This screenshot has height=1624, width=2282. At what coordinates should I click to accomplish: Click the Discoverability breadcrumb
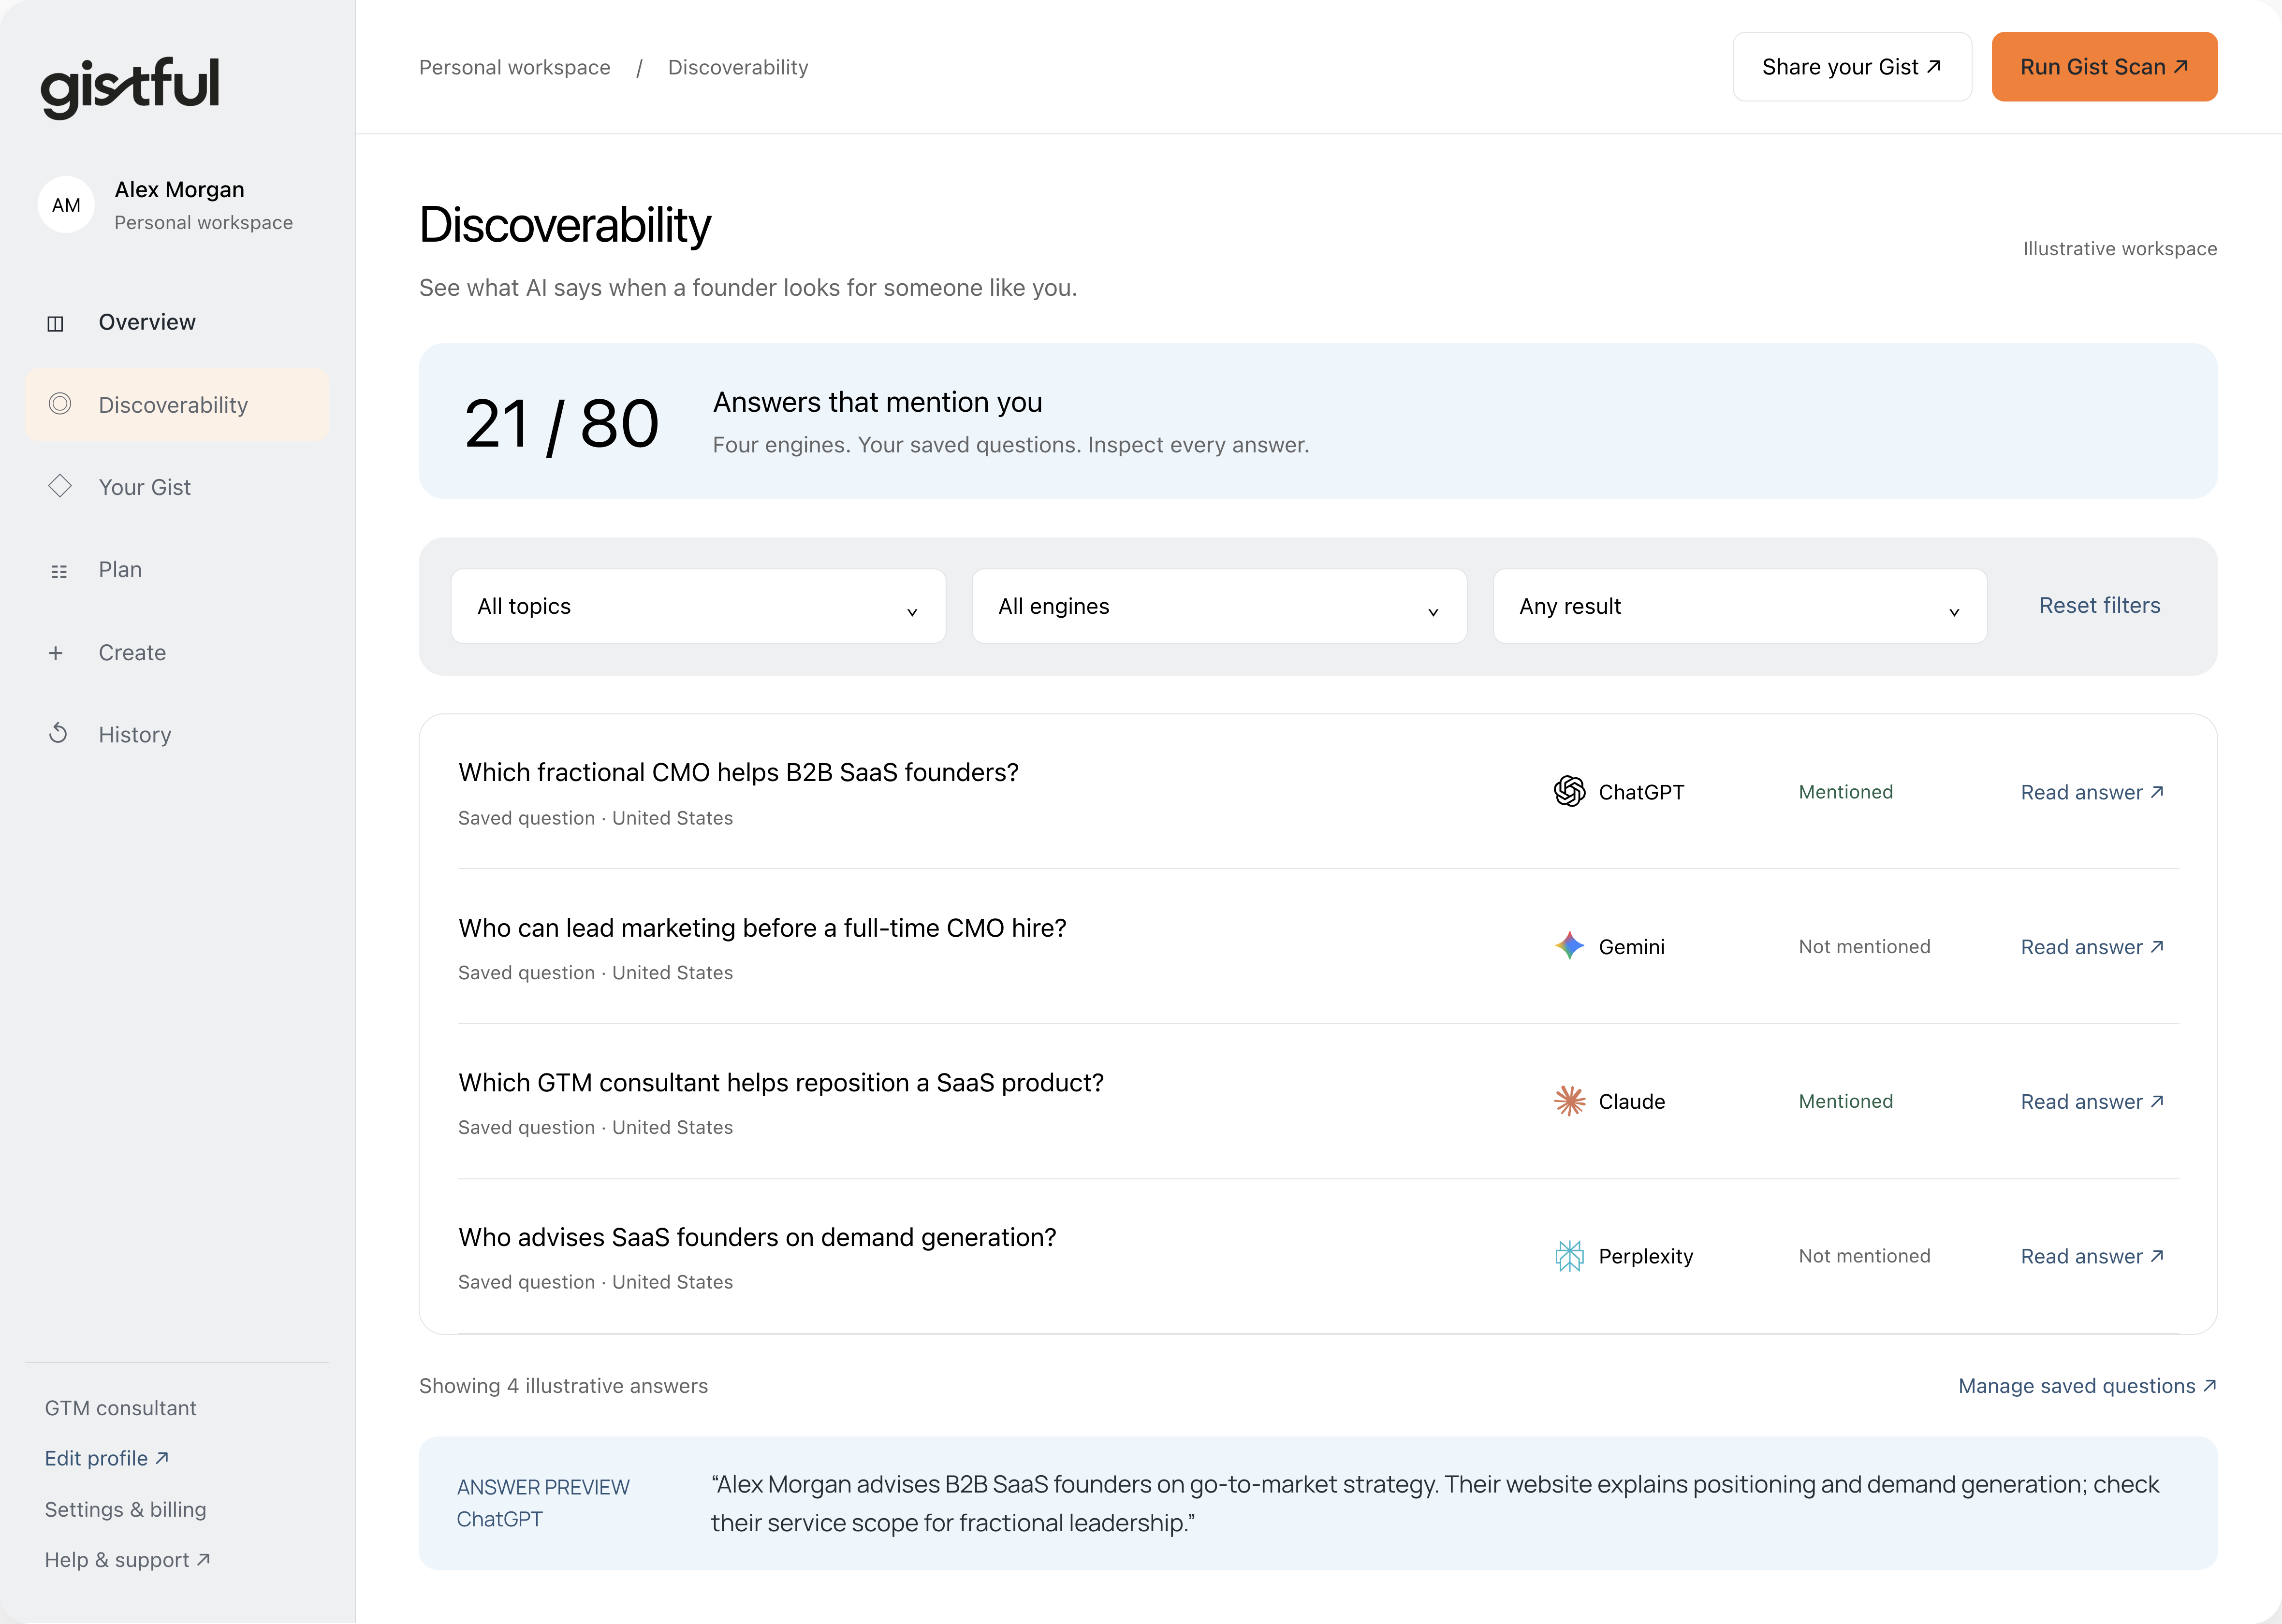tap(738, 67)
